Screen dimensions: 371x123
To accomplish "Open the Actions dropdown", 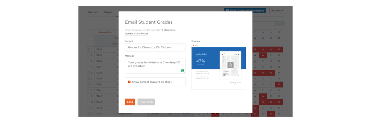I will (x=277, y=11).
